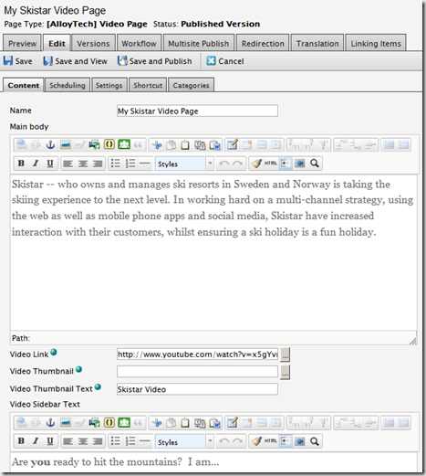Toggle Underline in Main body editor
426x476 pixels.
tap(50, 164)
